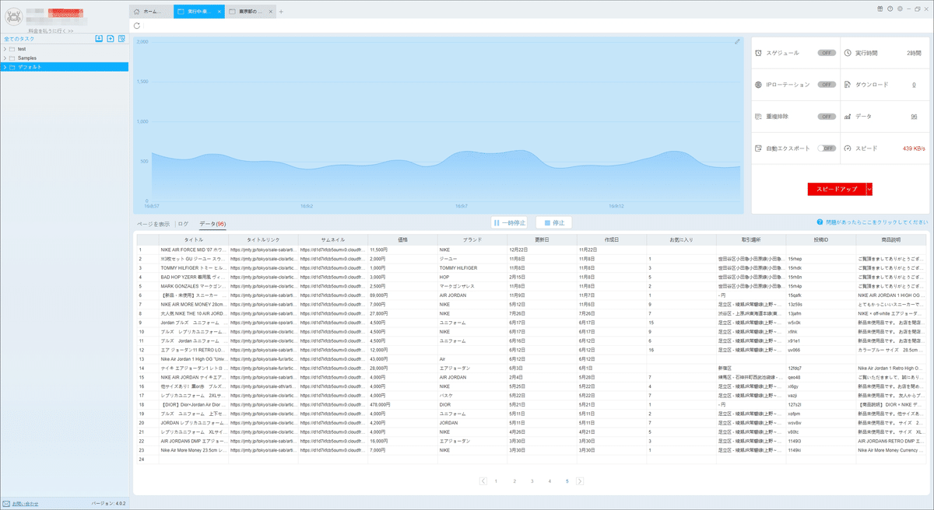Image resolution: width=934 pixels, height=510 pixels.
Task: Click the 投稿ID column header
Action: click(x=821, y=240)
